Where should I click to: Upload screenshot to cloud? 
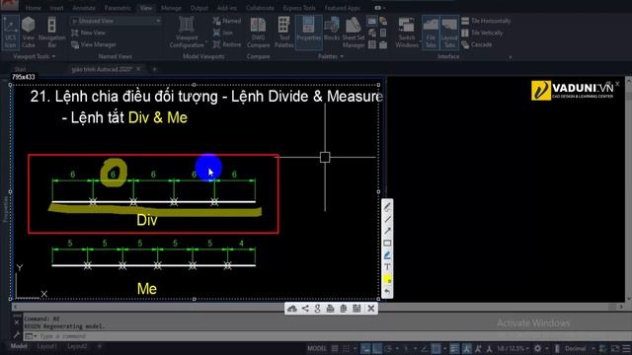click(x=292, y=309)
